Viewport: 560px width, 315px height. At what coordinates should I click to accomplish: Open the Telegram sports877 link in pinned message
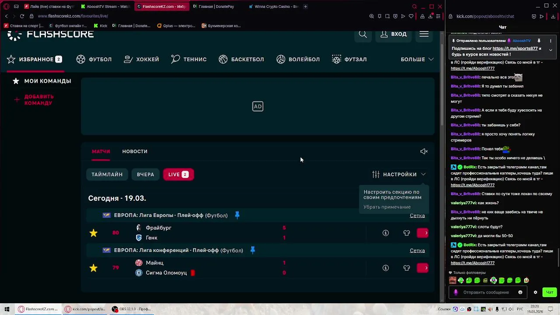[515, 49]
